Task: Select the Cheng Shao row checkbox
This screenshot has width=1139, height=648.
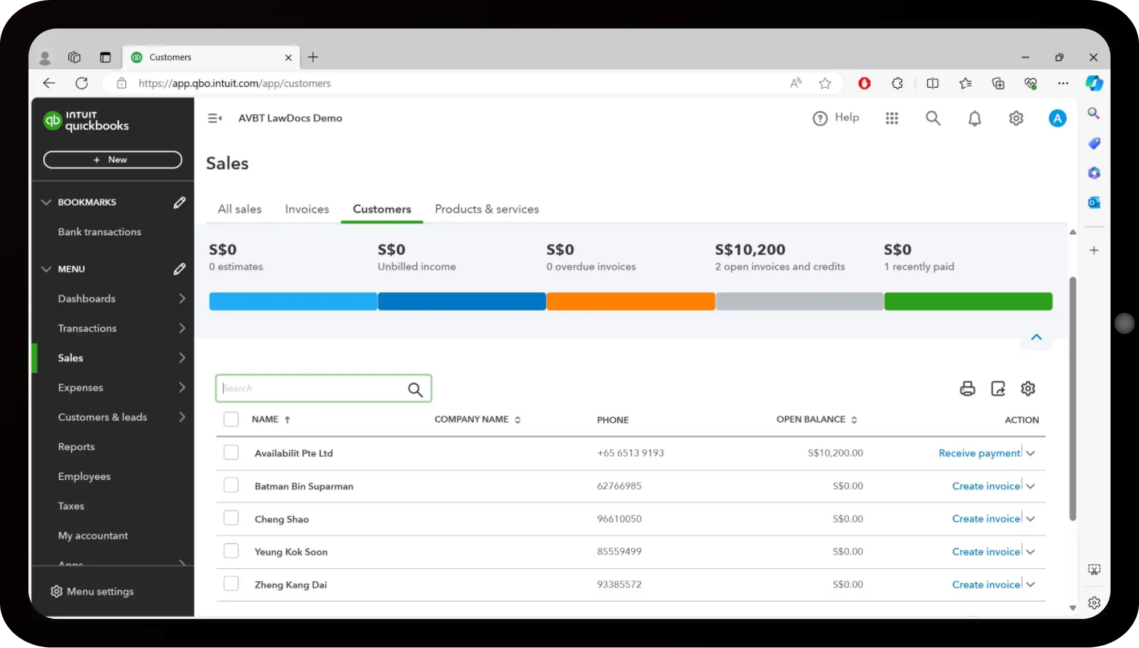Action: 231,518
